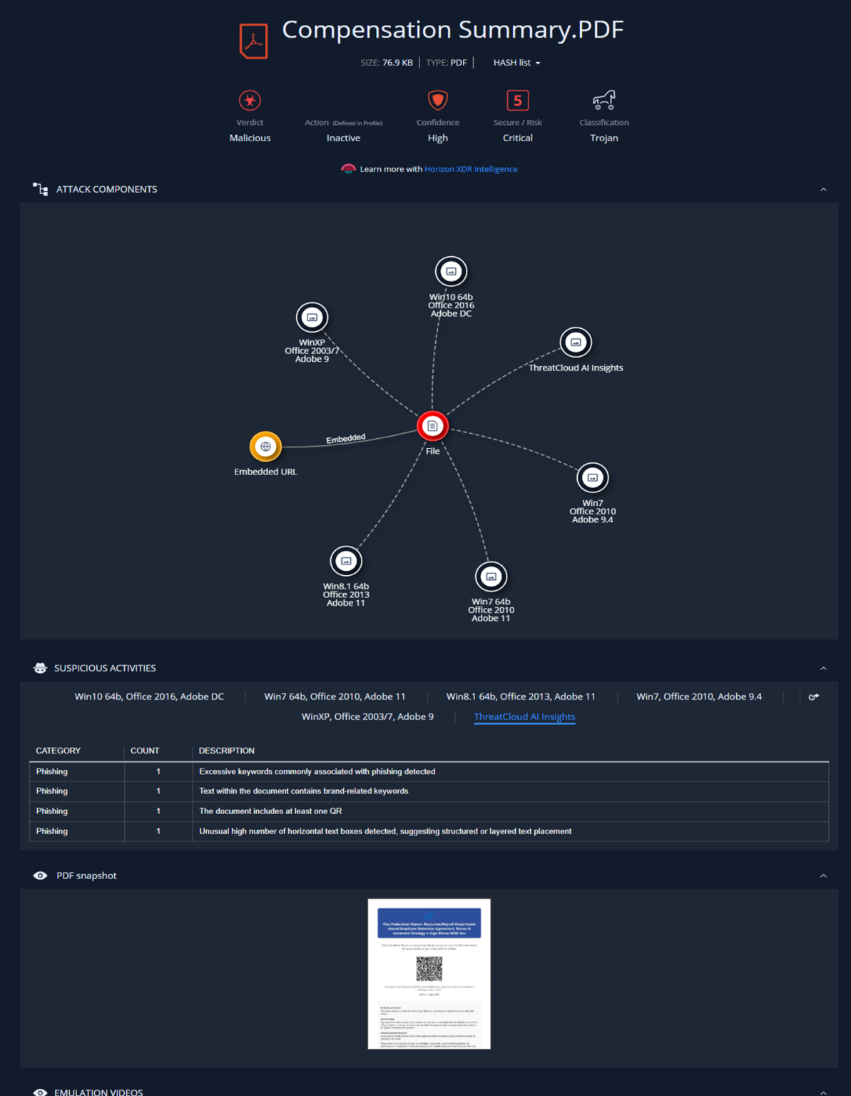This screenshot has width=851, height=1096.
Task: Open the PDF snapshot thumbnail
Action: [x=429, y=974]
